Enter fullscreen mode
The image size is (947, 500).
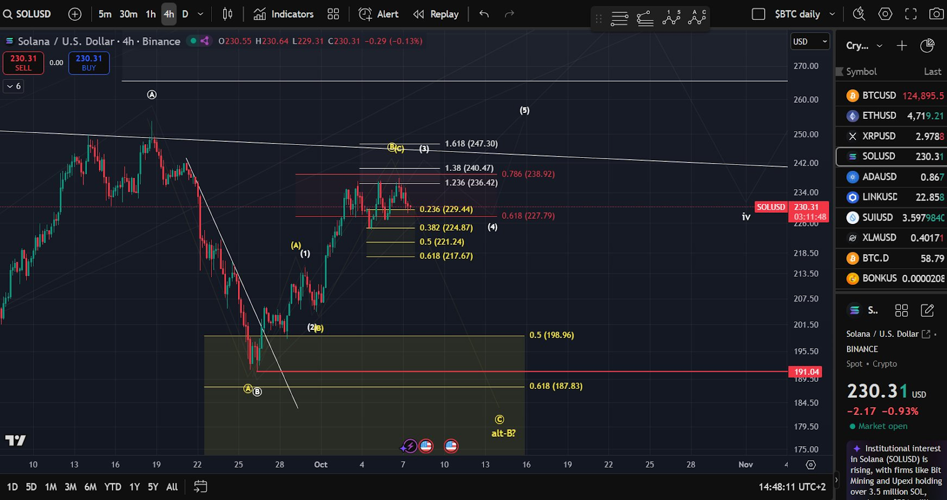(911, 14)
